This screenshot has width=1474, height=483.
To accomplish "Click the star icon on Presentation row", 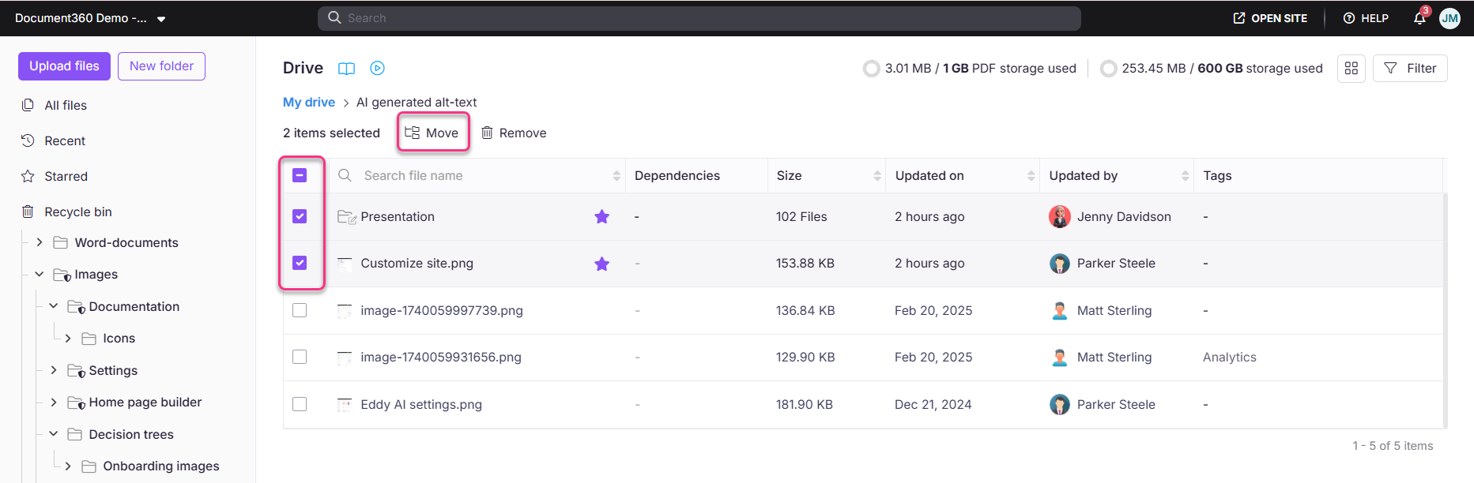I will [x=602, y=216].
